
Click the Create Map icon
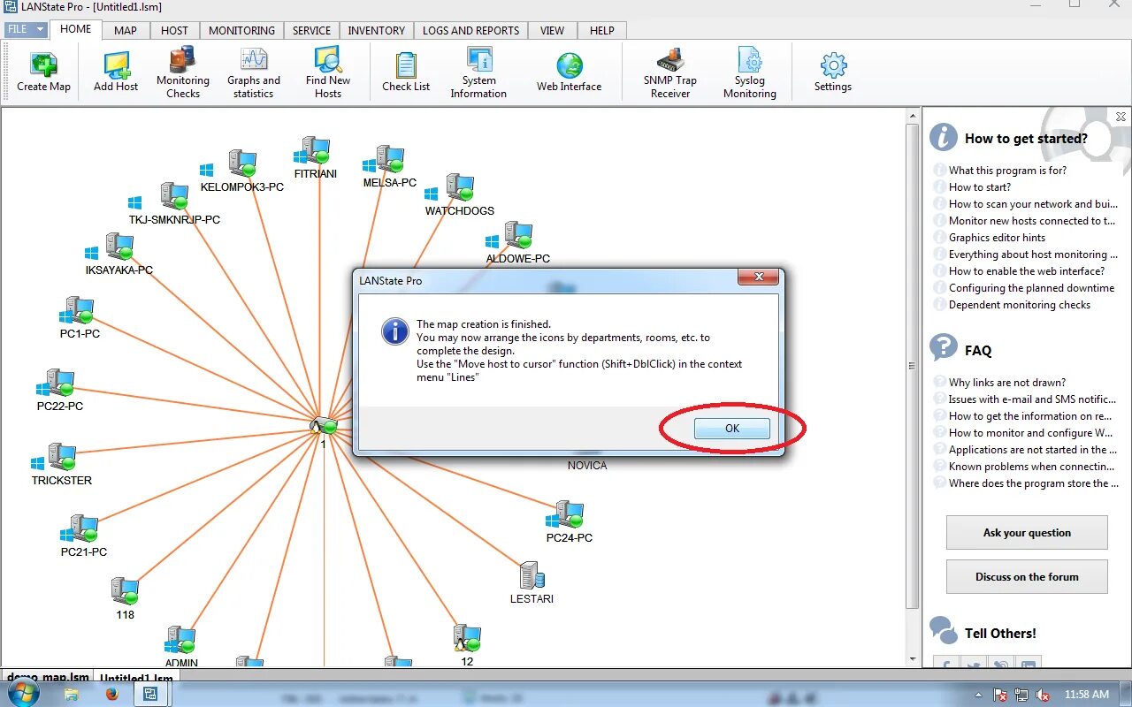click(43, 72)
